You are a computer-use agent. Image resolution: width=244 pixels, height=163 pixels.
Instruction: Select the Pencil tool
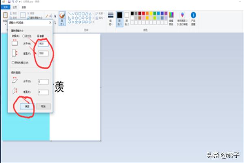pyautogui.click(x=47, y=16)
